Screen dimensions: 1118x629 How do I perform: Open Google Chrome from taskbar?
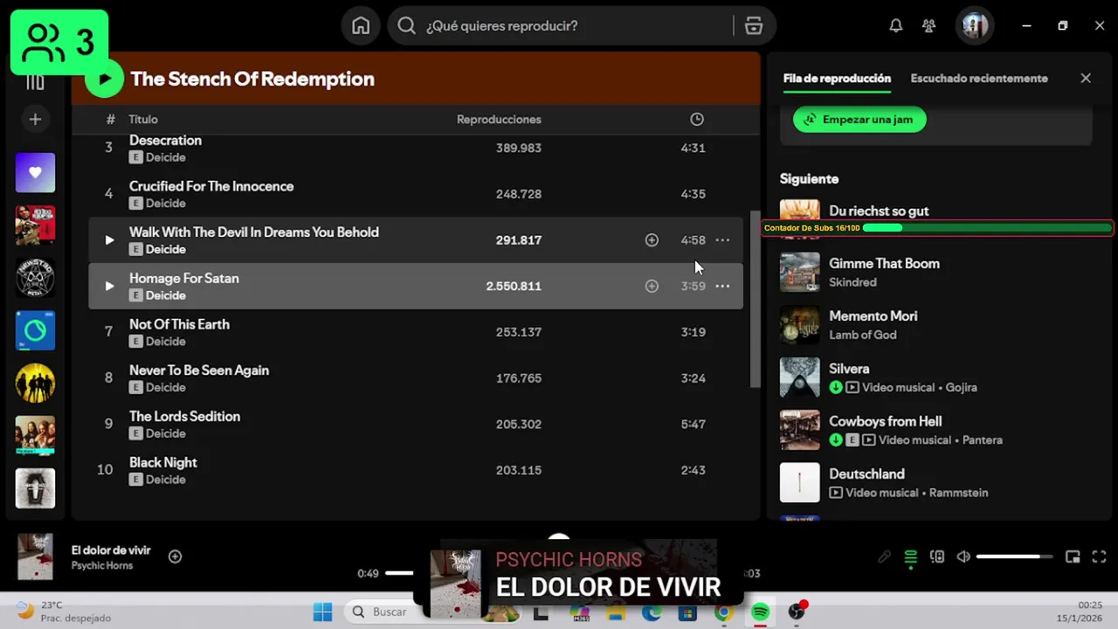click(723, 612)
